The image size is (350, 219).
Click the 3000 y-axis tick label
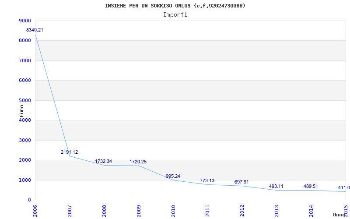pyautogui.click(x=24, y=140)
